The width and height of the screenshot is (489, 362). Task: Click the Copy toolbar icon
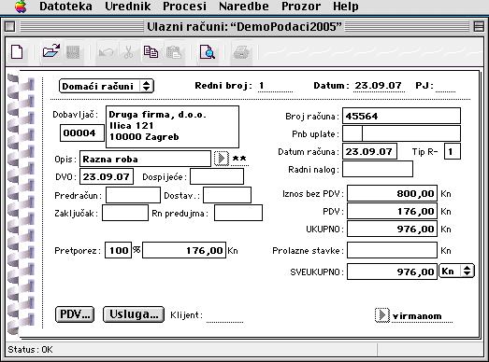coord(151,52)
